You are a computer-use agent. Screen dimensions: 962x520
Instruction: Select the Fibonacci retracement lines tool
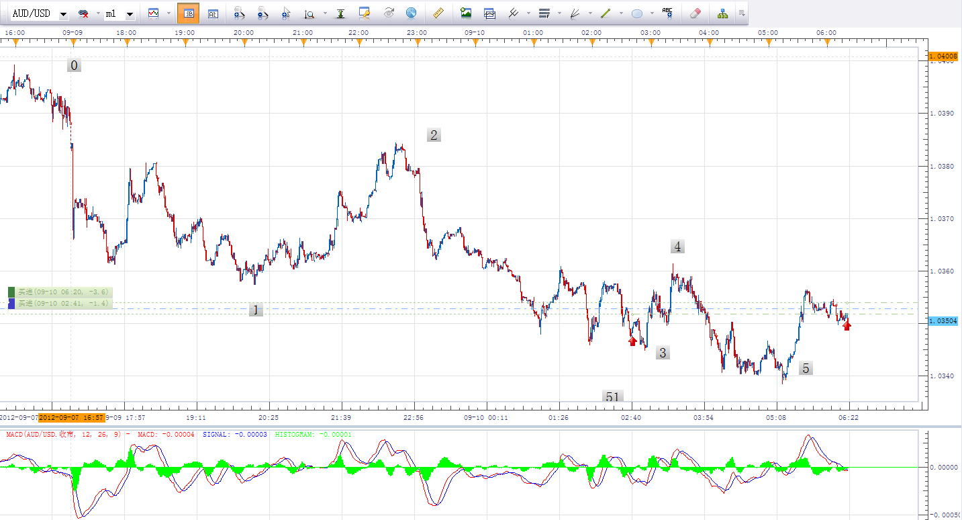point(544,13)
